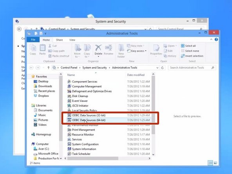Click navigation pane scroll up arrow

[x=61, y=74]
